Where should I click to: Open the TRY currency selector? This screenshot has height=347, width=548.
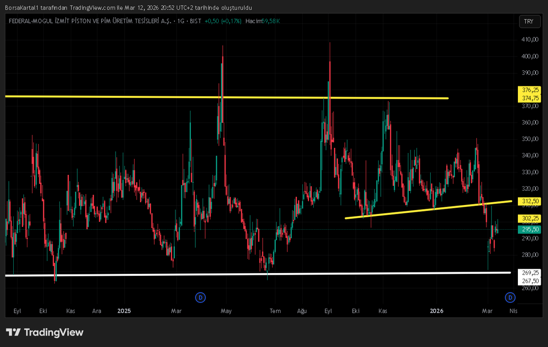click(529, 21)
